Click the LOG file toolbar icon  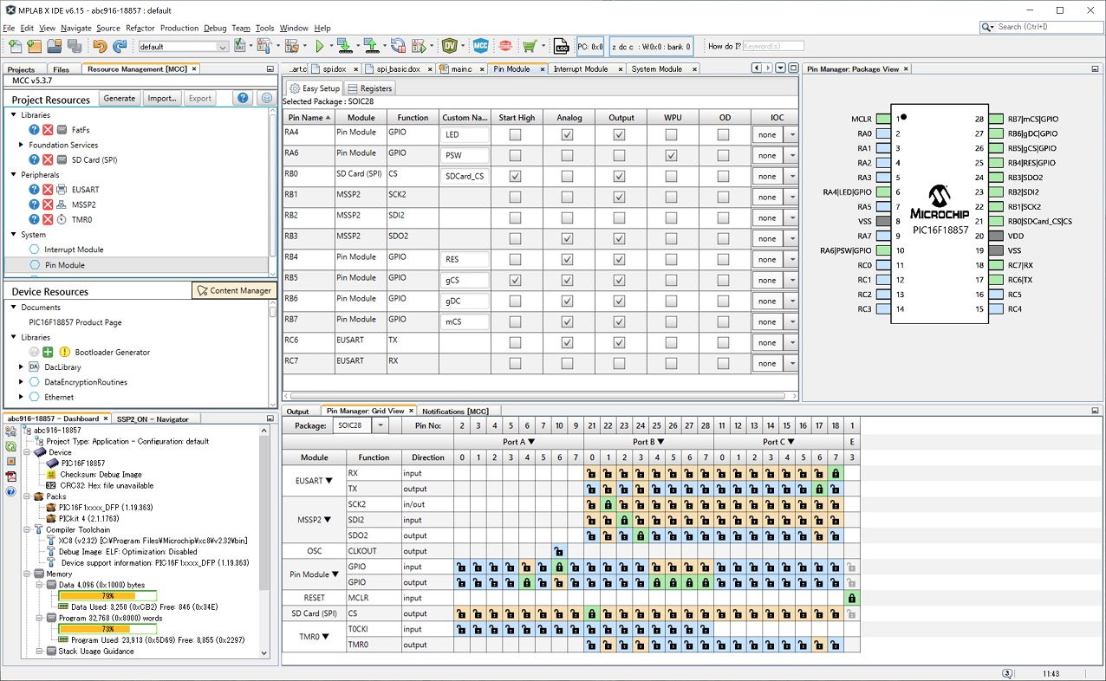click(x=561, y=46)
